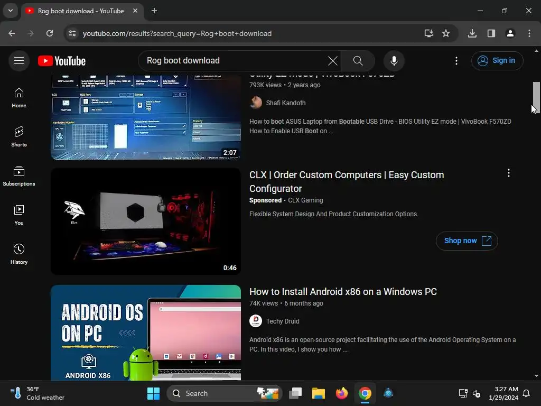Click Chrome icon on taskbar
Image resolution: width=541 pixels, height=406 pixels.
365,393
